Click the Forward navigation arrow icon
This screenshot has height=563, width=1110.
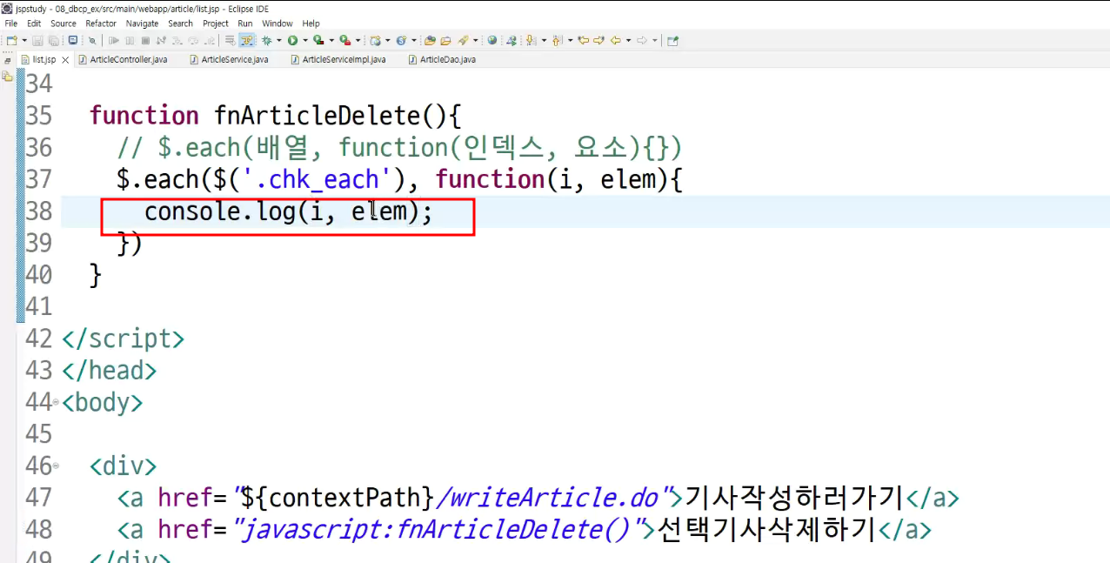[x=642, y=40]
